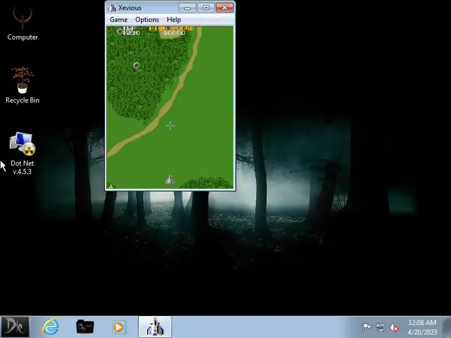The image size is (451, 338).
Task: Click the Xevious taskbar button
Action: (x=155, y=327)
